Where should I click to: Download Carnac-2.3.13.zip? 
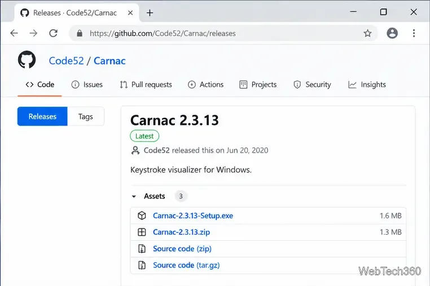[182, 232]
